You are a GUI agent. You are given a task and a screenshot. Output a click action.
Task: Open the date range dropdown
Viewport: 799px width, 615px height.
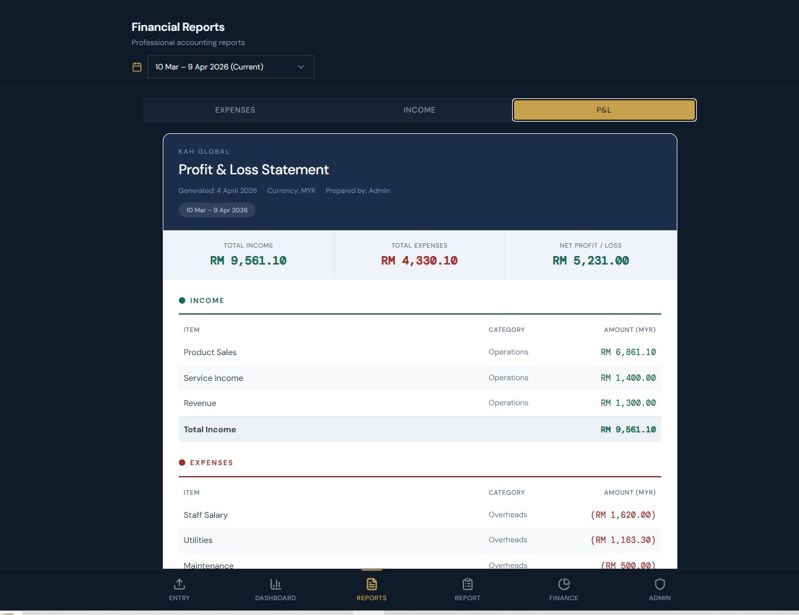pos(230,66)
